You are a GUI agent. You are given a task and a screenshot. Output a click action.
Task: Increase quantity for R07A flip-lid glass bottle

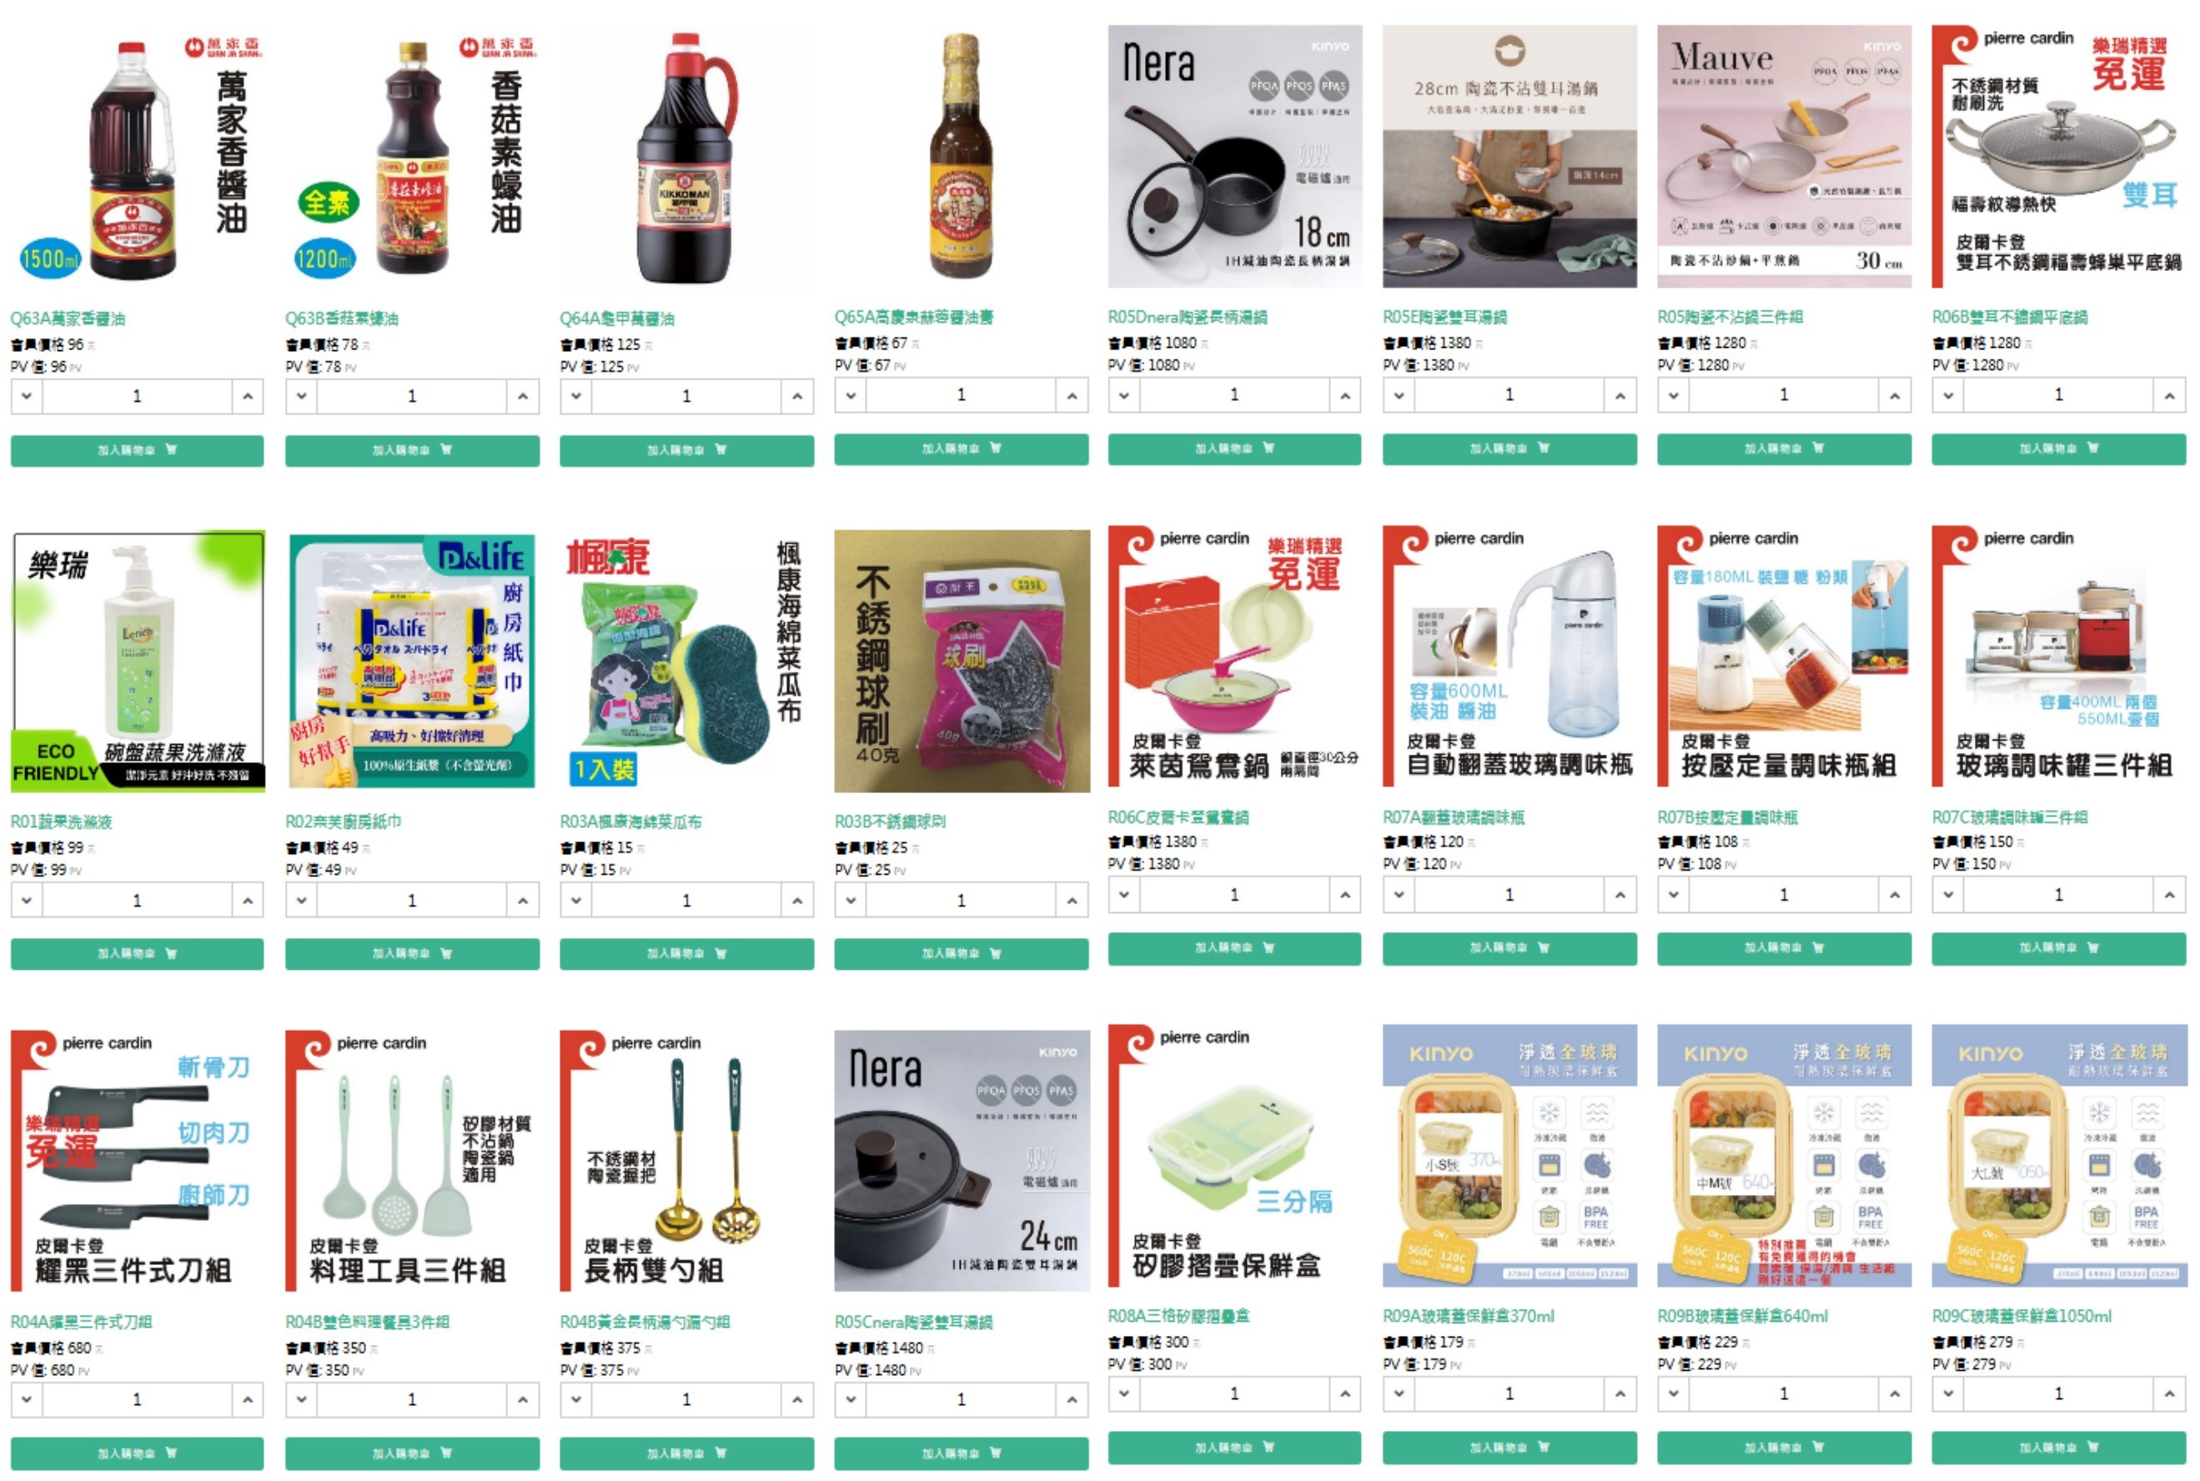pos(1620,896)
